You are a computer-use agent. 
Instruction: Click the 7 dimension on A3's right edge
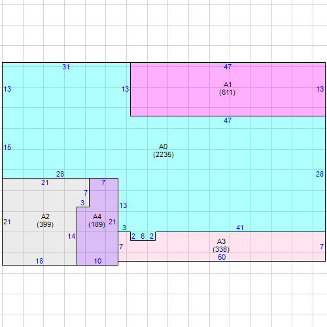click(x=322, y=247)
